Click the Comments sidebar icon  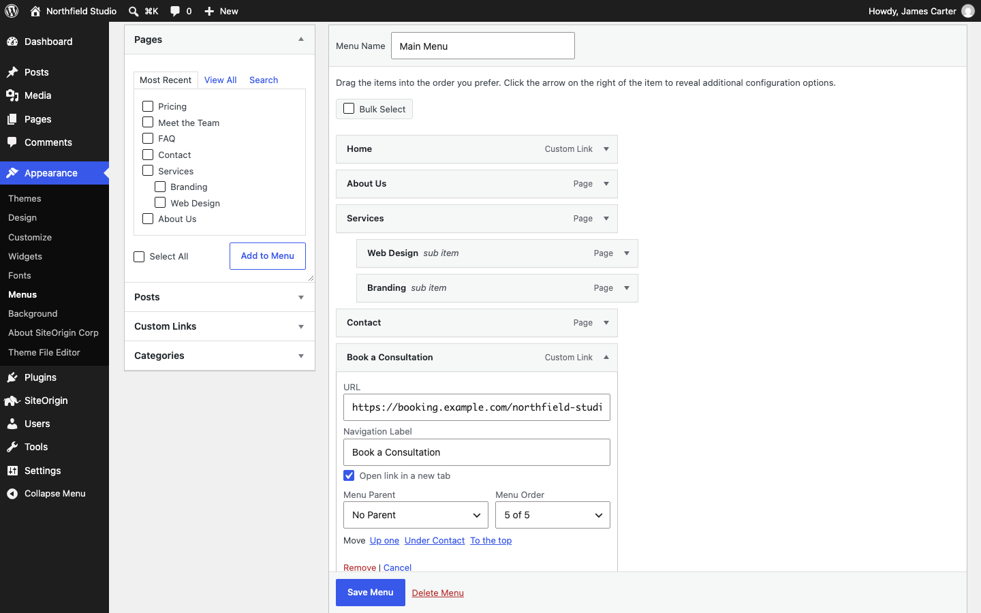click(x=12, y=142)
